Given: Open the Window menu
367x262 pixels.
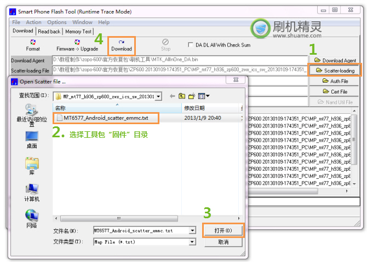Looking at the screenshot, I should (x=82, y=22).
